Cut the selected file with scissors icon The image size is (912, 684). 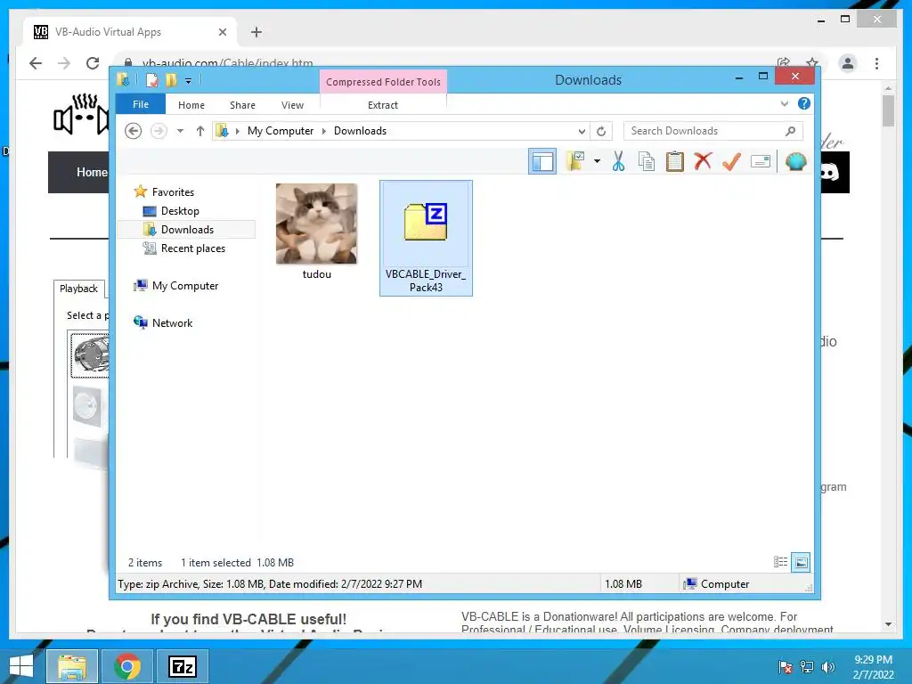tap(618, 161)
